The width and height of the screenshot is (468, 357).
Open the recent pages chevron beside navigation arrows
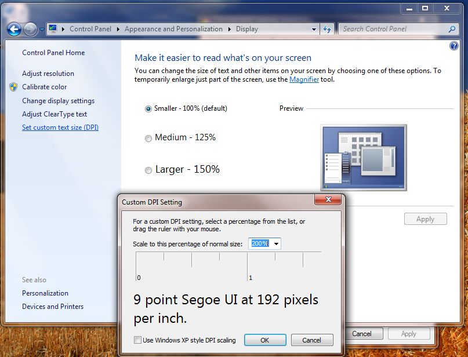[41, 29]
